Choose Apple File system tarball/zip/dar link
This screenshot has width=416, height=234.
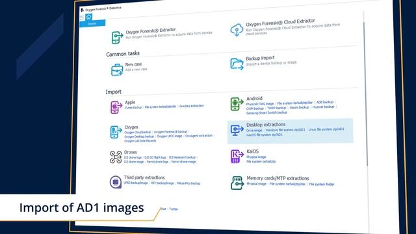[161, 107]
